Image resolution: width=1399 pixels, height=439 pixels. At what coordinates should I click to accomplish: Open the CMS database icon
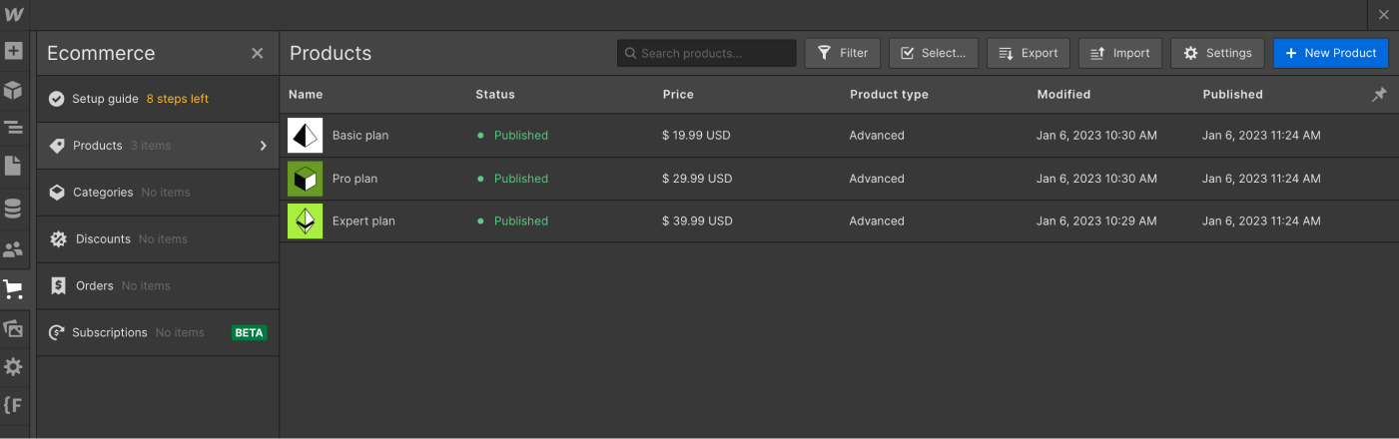13,209
